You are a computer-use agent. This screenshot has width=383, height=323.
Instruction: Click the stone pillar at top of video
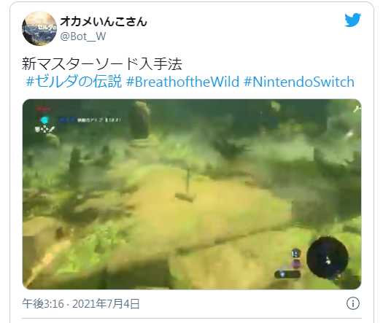pos(140,121)
